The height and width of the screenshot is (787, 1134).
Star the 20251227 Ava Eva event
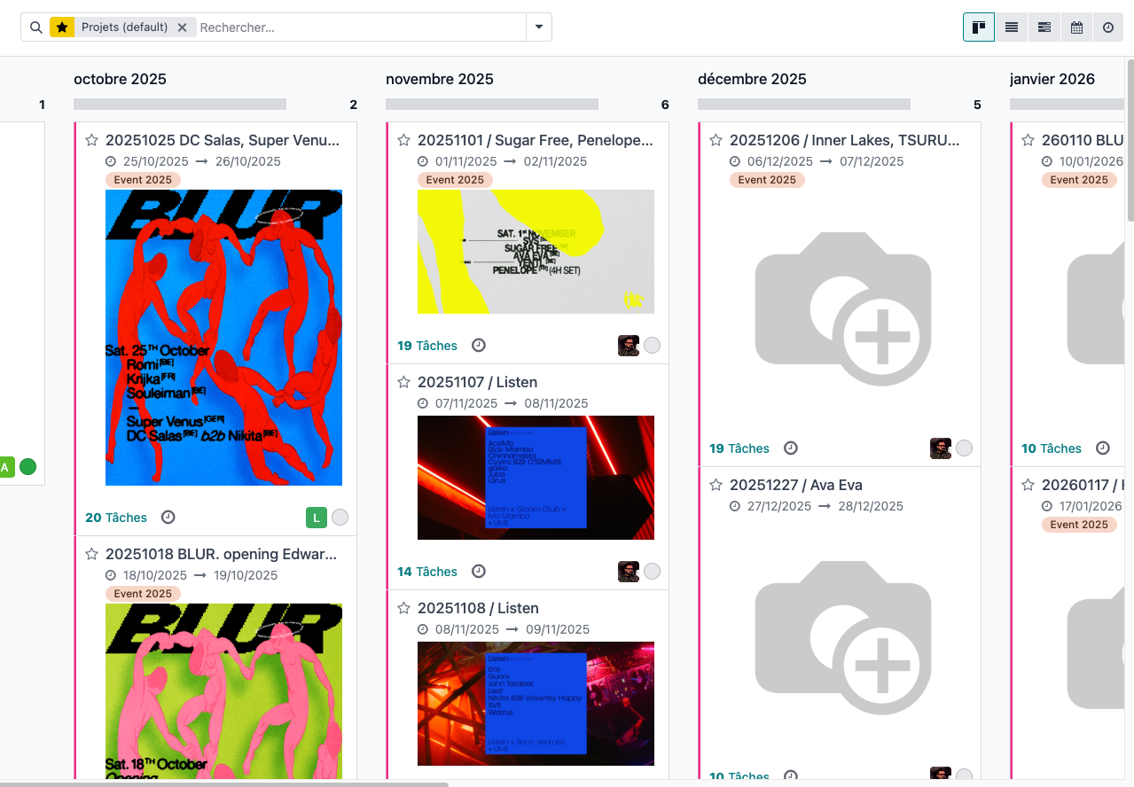[x=716, y=485]
